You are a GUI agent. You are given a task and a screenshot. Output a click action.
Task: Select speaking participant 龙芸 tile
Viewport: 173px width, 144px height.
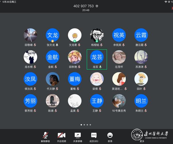pyautogui.click(x=97, y=59)
